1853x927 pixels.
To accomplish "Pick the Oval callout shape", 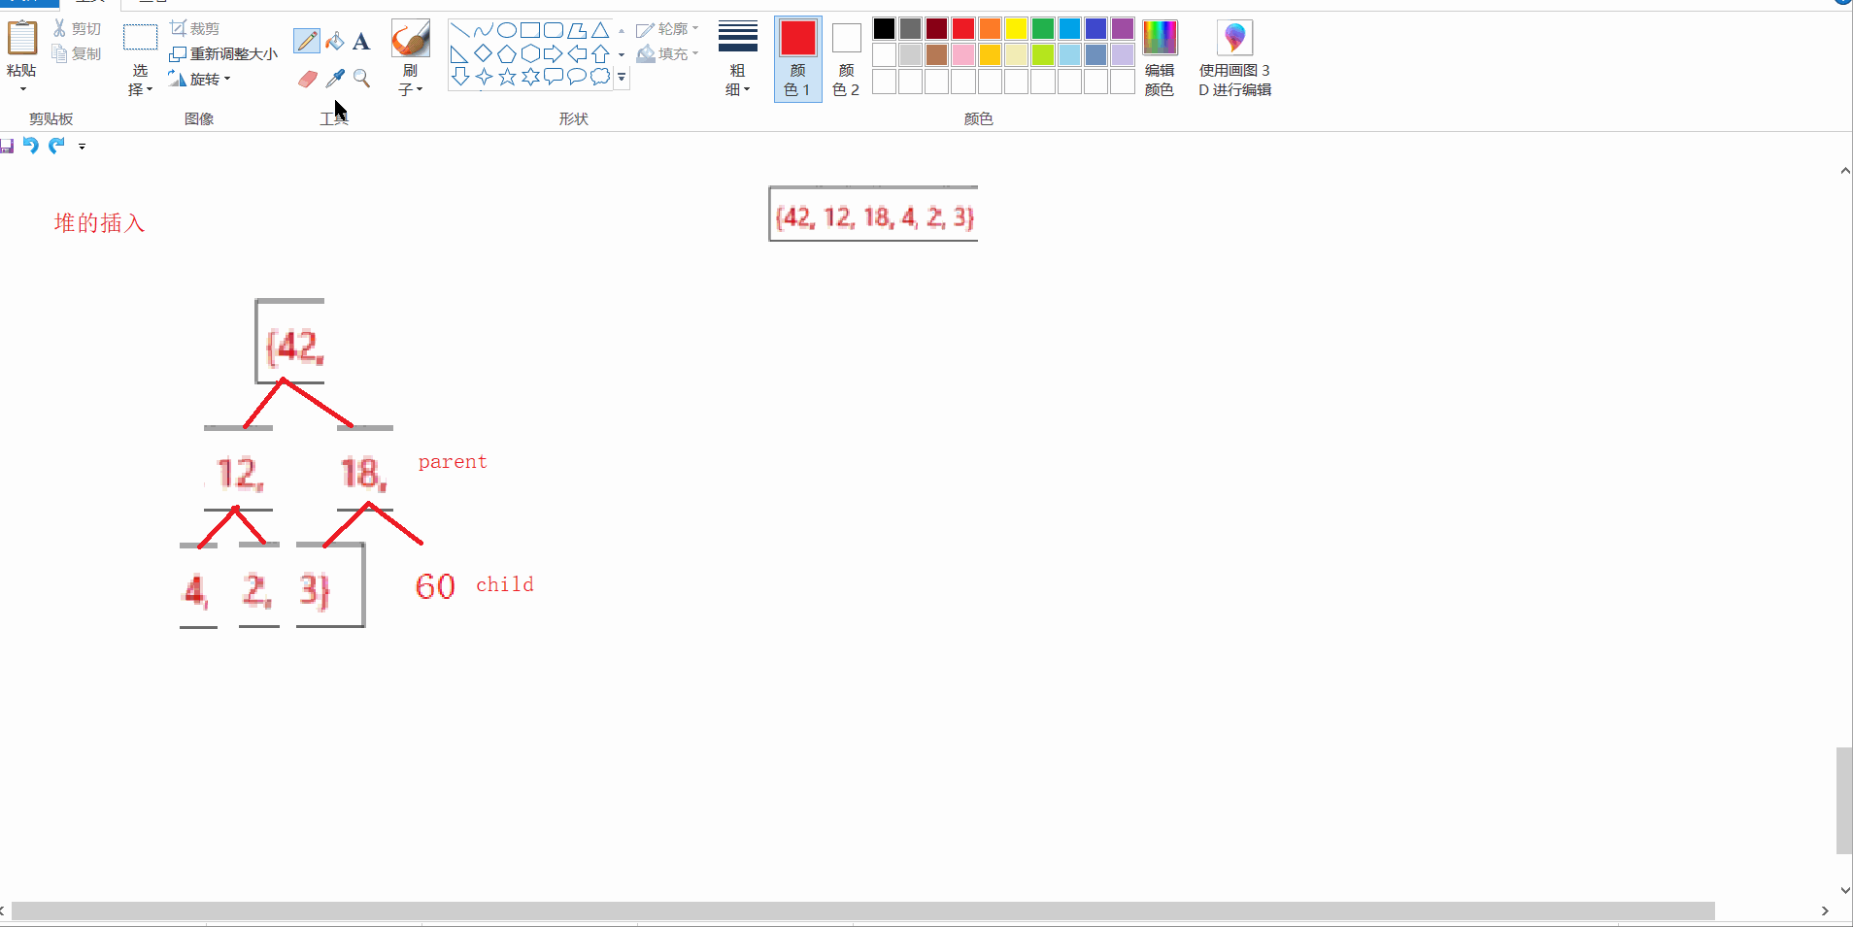I will click(577, 77).
